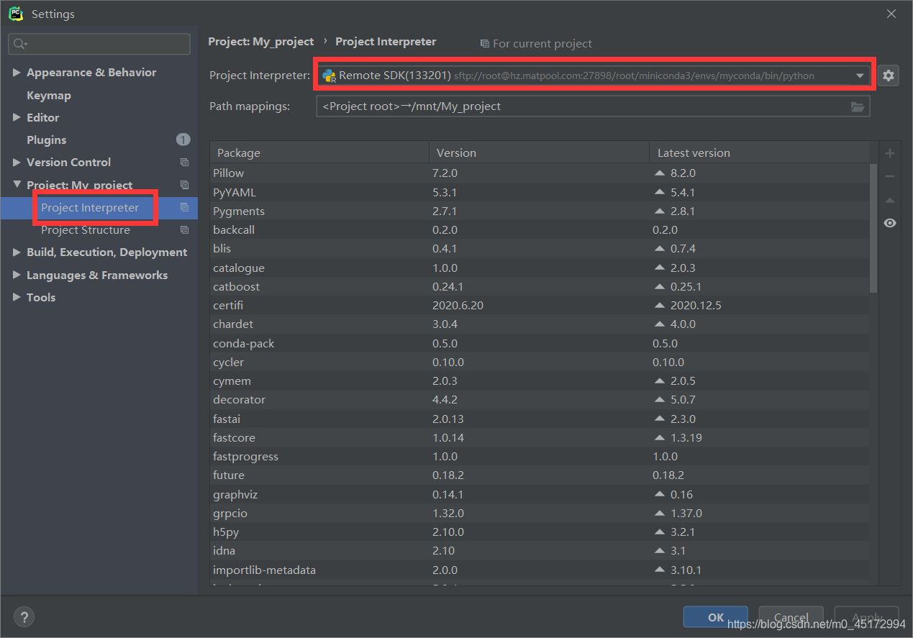Select the Pygments package row

tap(539, 211)
